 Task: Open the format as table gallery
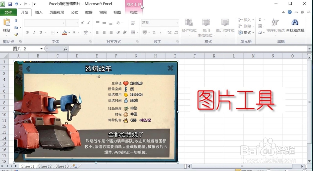(x=206, y=28)
